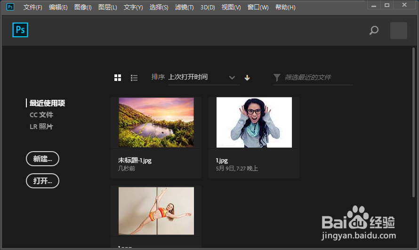Open the 文字(Y) menu

pyautogui.click(x=133, y=7)
